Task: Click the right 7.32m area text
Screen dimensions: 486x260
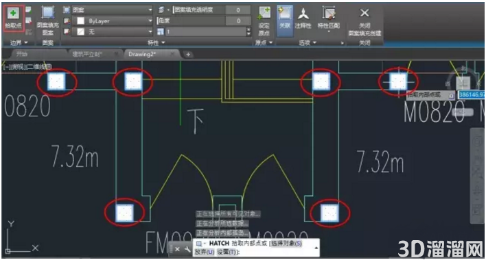Action: (380, 161)
